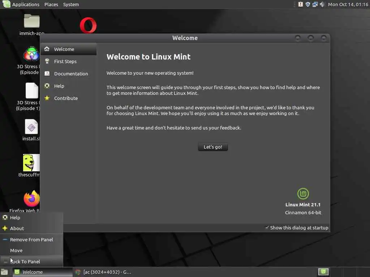Open the Applications menu
The height and width of the screenshot is (277, 370).
26,4
